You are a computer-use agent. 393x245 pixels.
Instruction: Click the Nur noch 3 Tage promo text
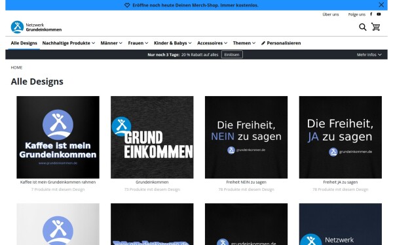tap(163, 54)
